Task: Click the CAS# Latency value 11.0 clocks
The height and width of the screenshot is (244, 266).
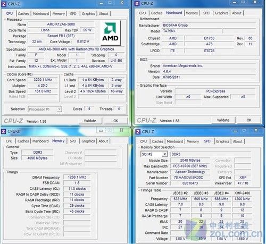Action: (77, 189)
